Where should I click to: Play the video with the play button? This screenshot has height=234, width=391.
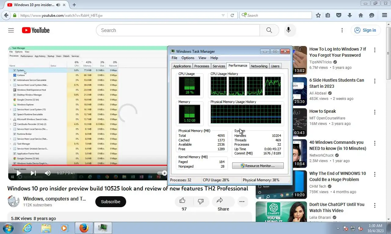(x=19, y=173)
